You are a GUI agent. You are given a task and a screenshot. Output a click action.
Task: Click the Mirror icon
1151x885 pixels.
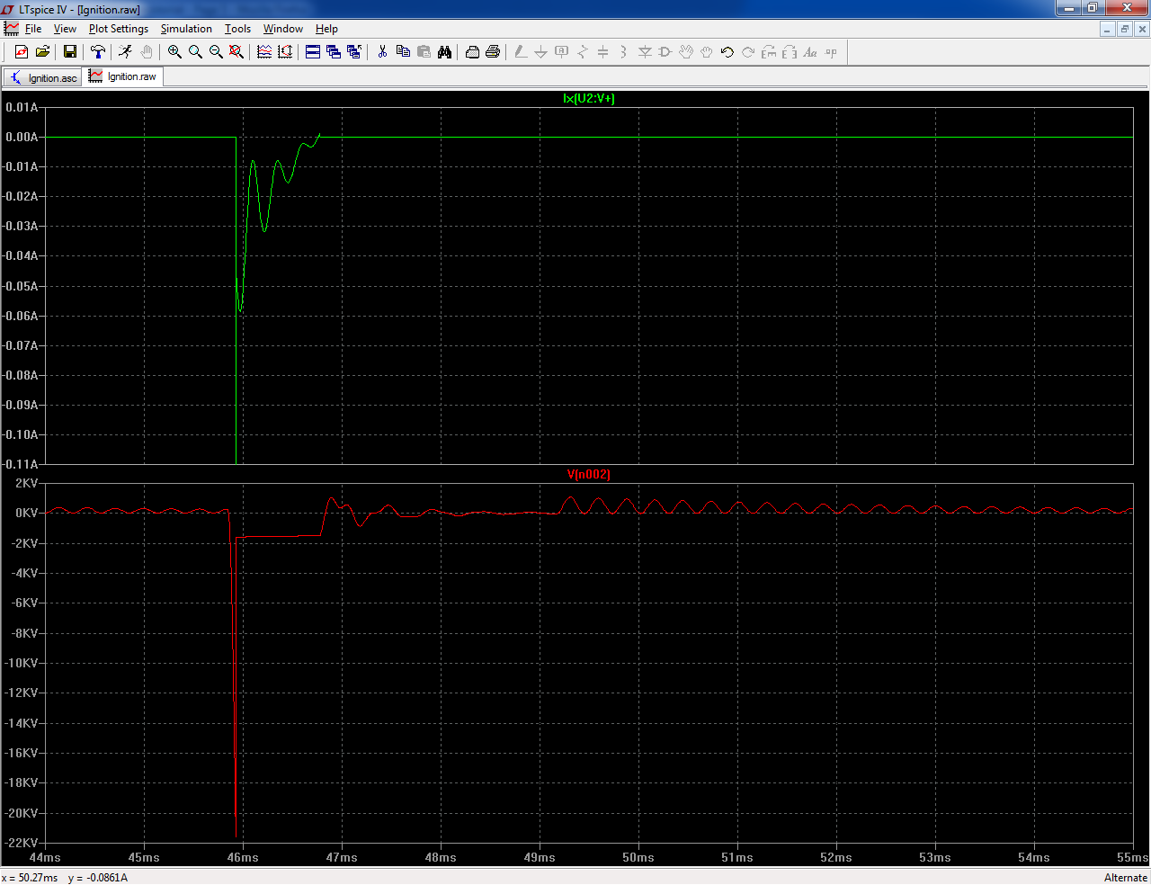click(790, 52)
